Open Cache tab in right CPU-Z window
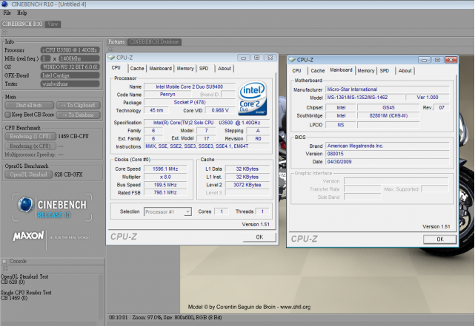 (317, 71)
